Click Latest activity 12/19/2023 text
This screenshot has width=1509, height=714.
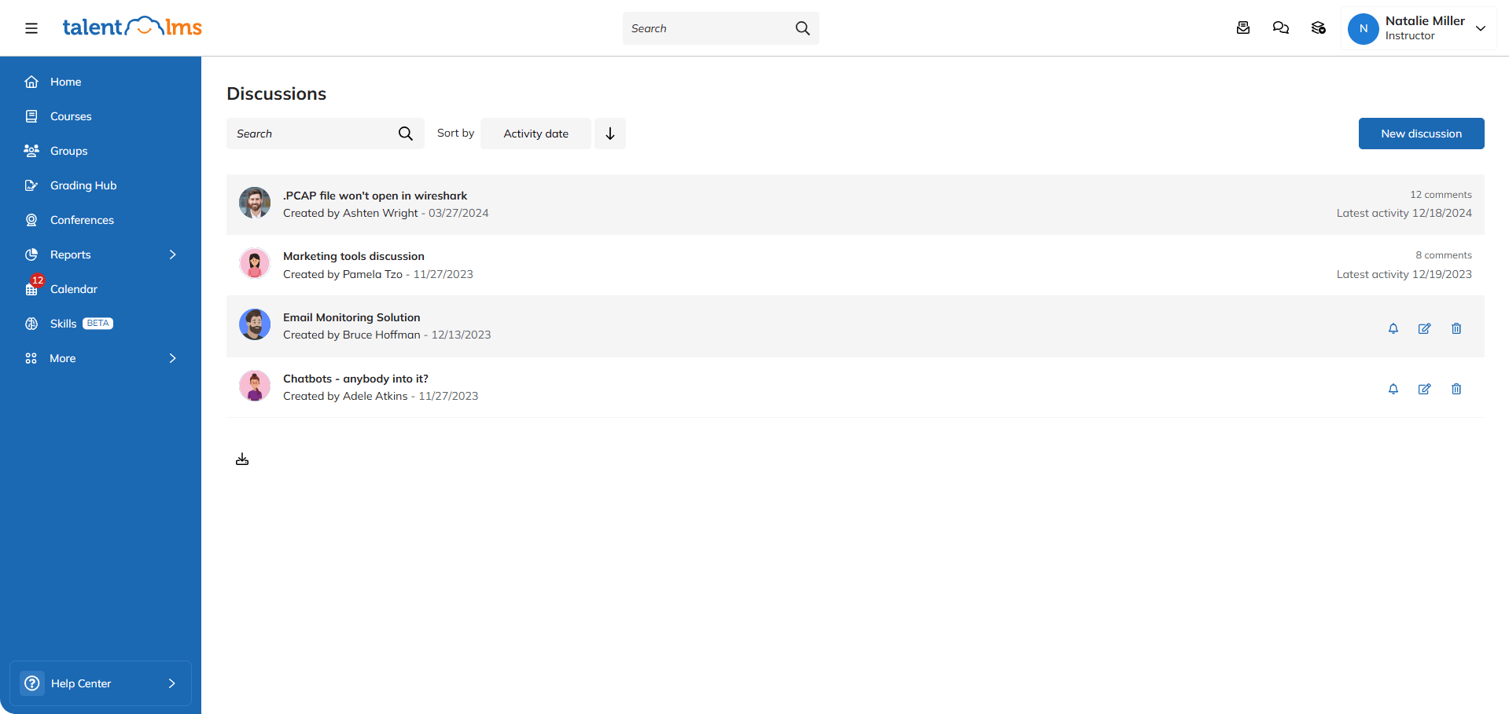point(1404,274)
